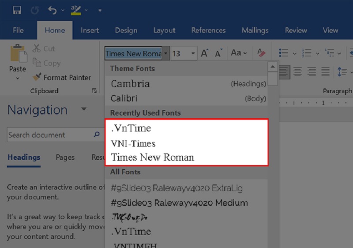Toggle the font name dropdown arrow
The height and width of the screenshot is (248, 353).
pos(166,53)
